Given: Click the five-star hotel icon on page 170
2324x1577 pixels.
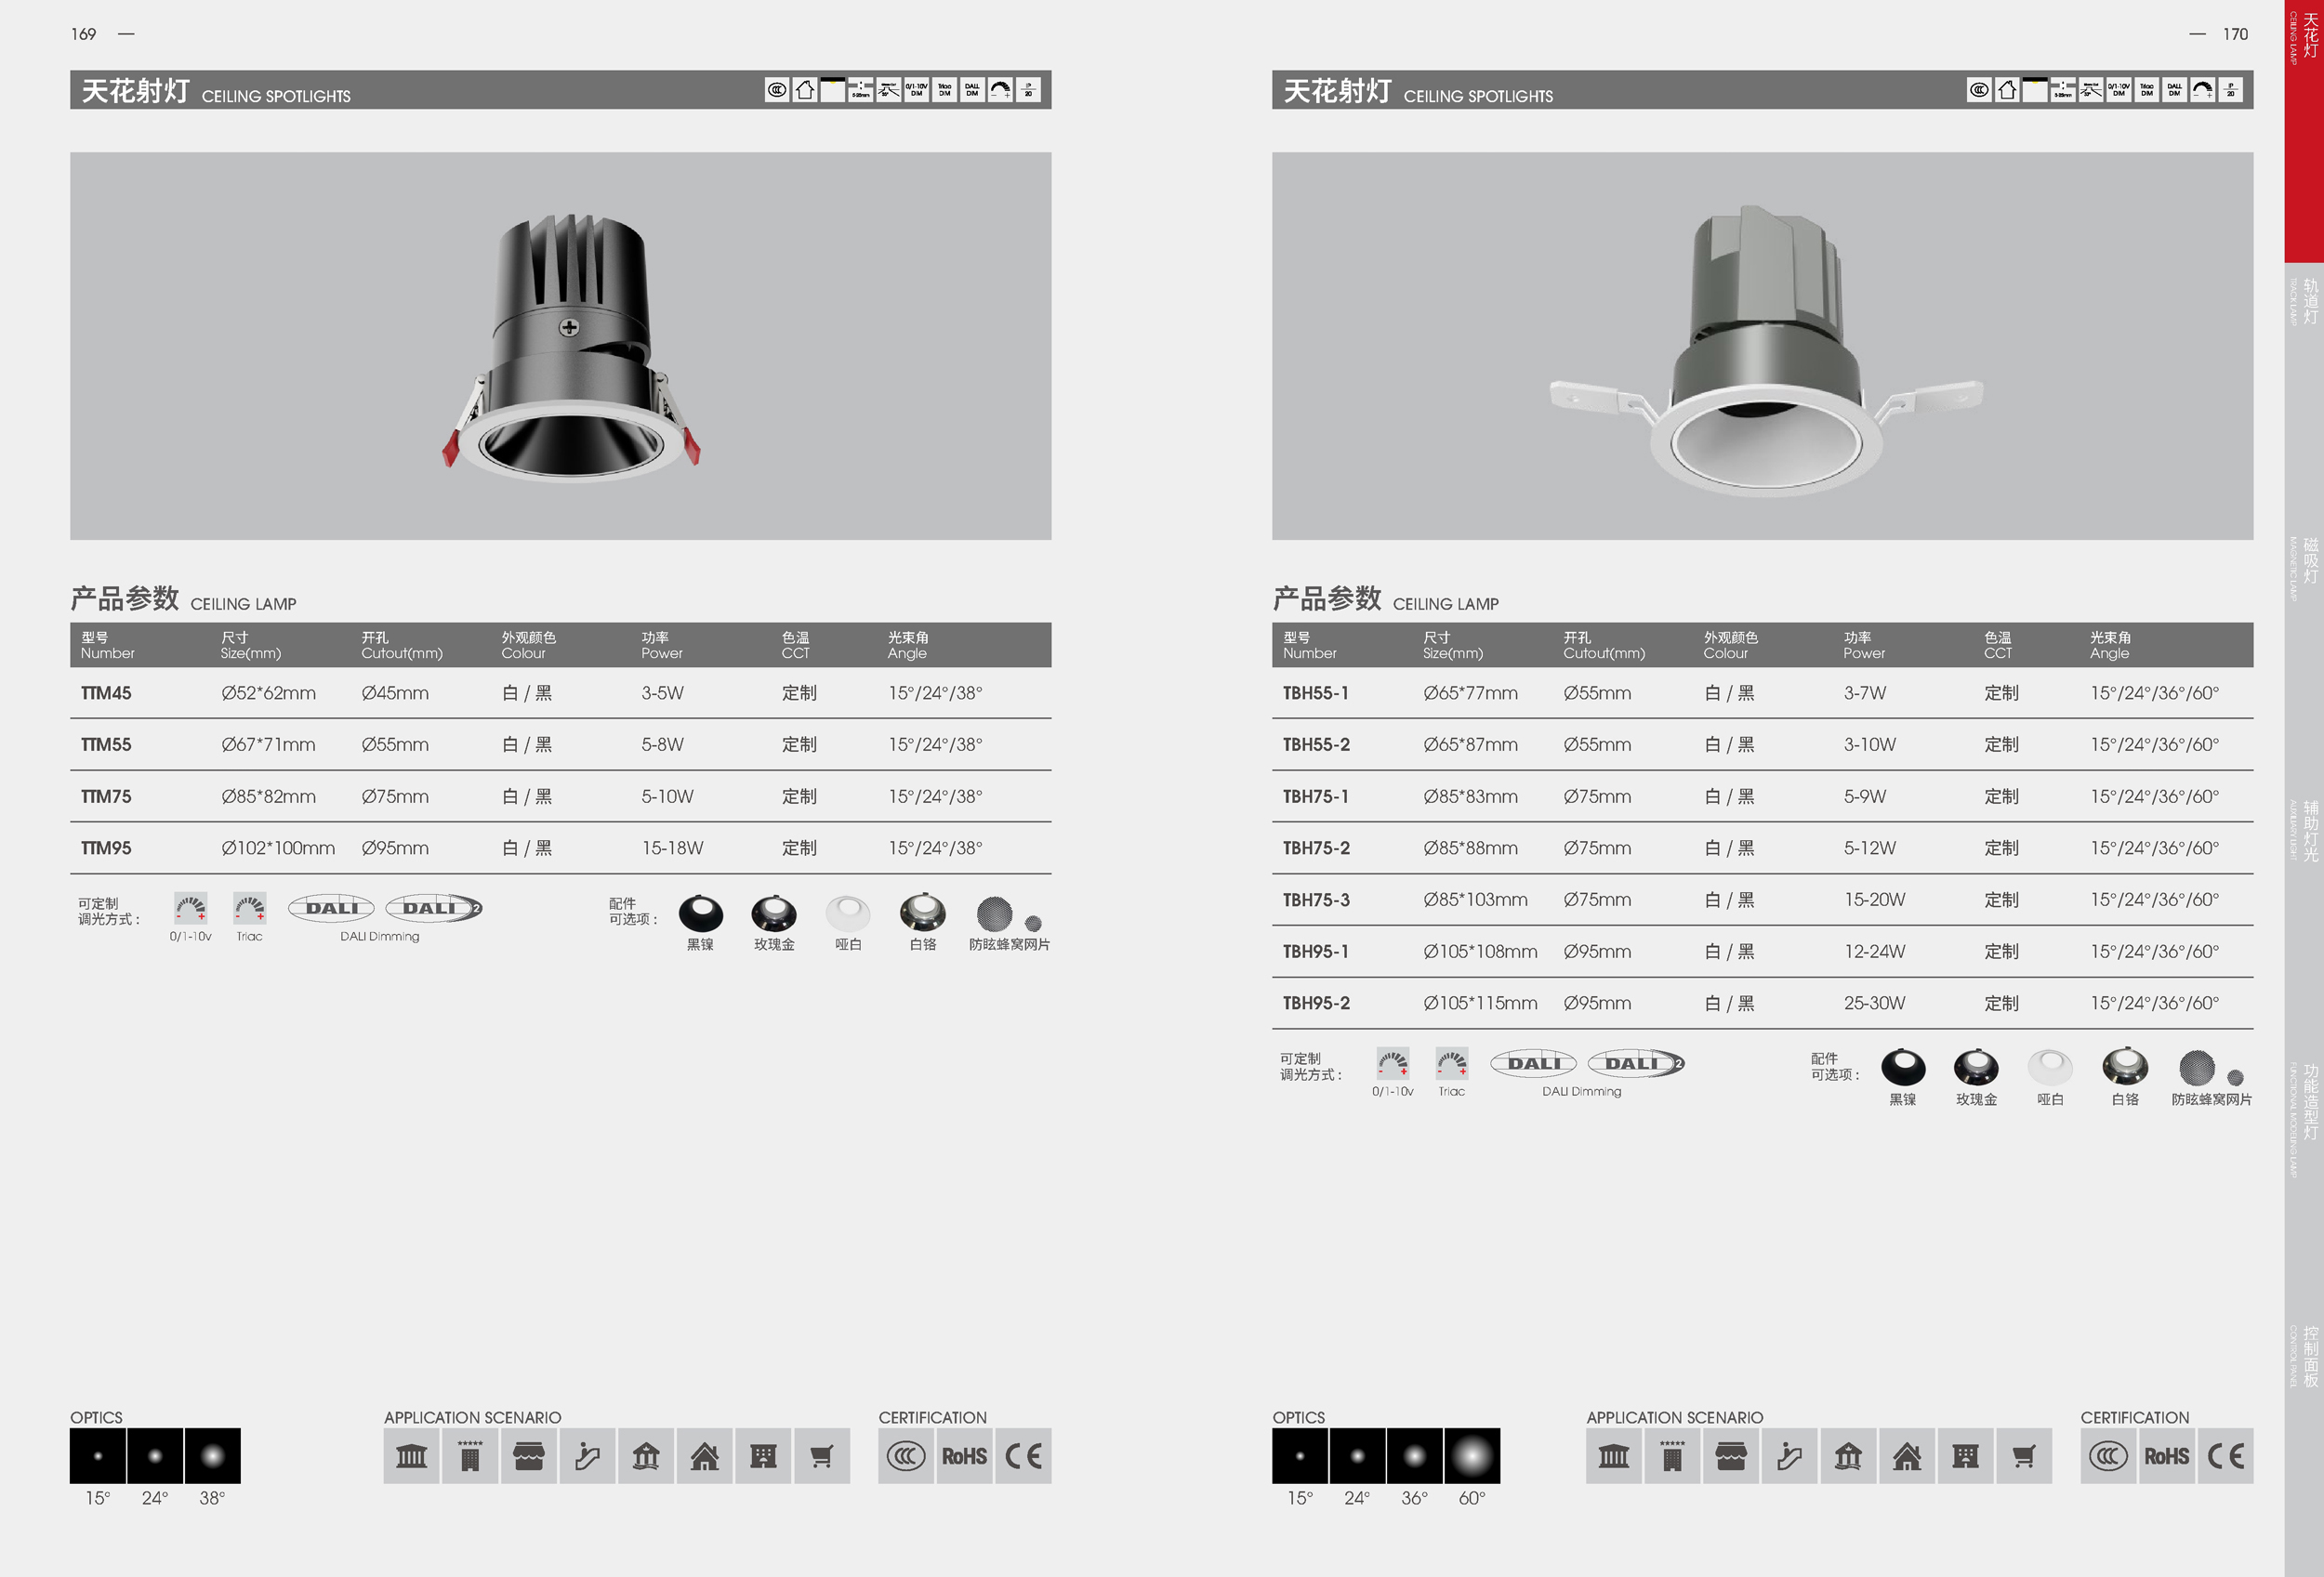Looking at the screenshot, I should [x=1672, y=1456].
